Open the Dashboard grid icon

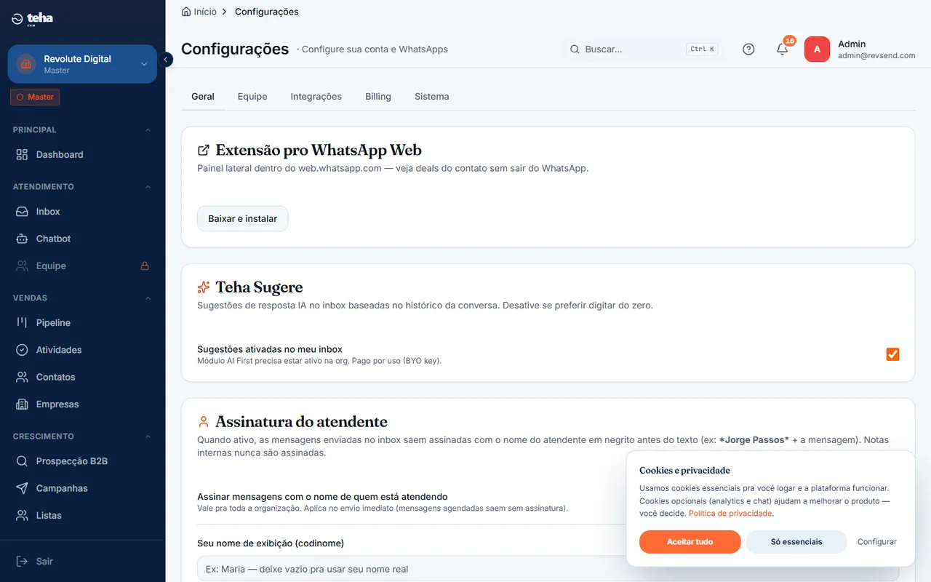click(x=22, y=155)
